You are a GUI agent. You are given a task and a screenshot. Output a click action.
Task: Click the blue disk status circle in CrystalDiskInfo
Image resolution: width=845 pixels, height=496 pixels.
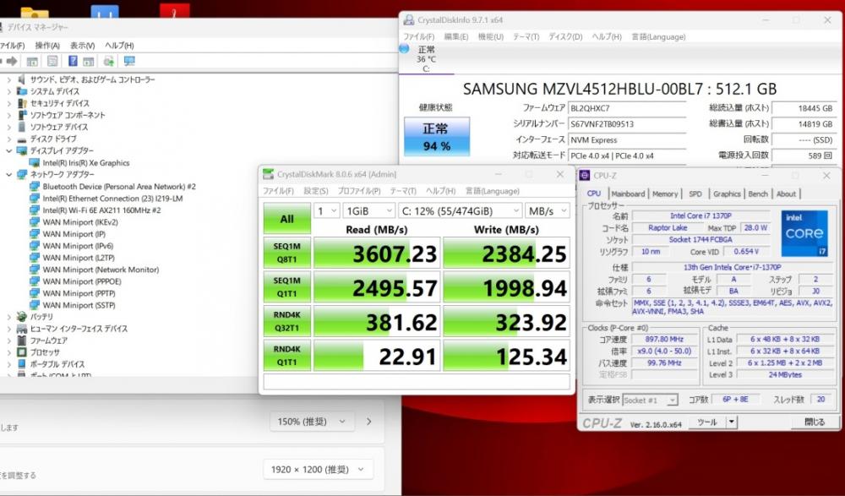coord(404,48)
